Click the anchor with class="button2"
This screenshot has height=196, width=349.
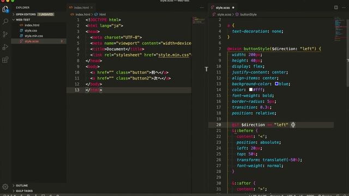130,78
